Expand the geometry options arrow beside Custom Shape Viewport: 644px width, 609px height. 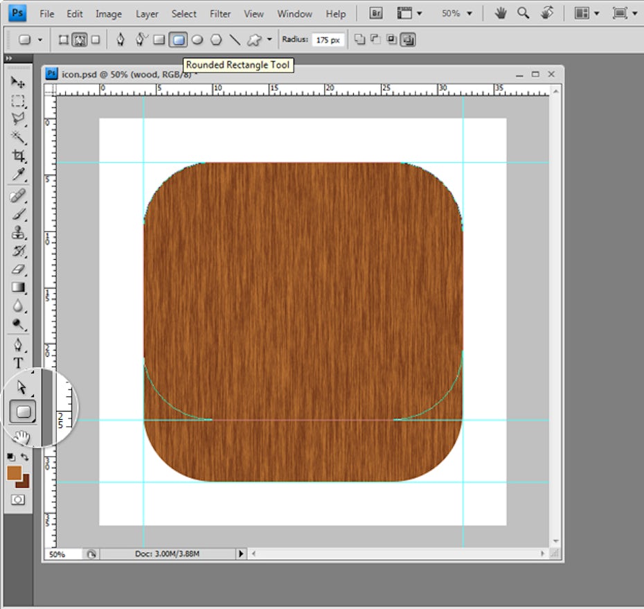[x=269, y=40]
